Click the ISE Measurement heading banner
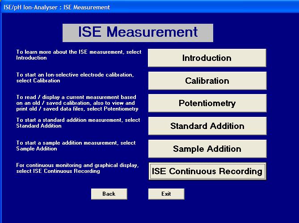 [x=138, y=33]
